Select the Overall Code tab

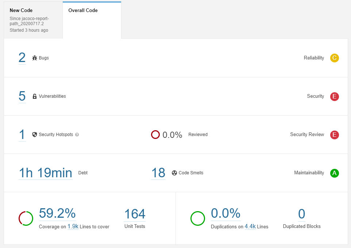pyautogui.click(x=92, y=20)
